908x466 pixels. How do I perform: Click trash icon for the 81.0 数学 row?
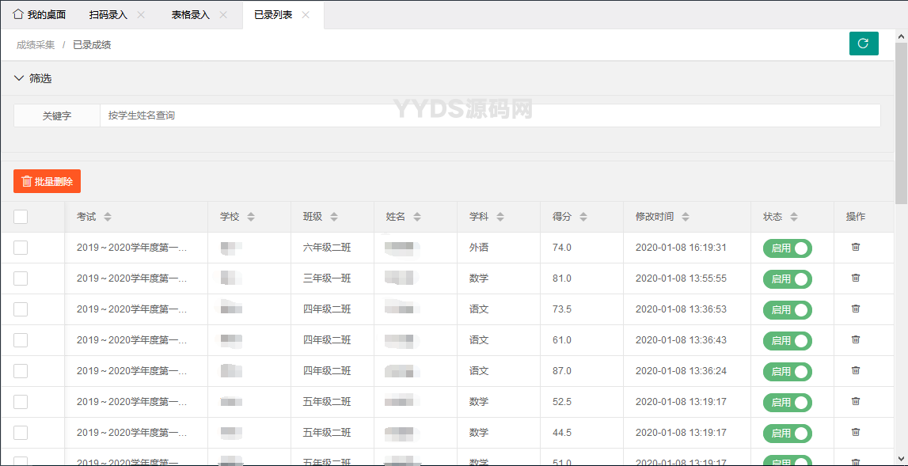click(855, 278)
